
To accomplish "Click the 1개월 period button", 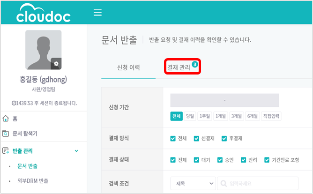I will [x=221, y=116].
